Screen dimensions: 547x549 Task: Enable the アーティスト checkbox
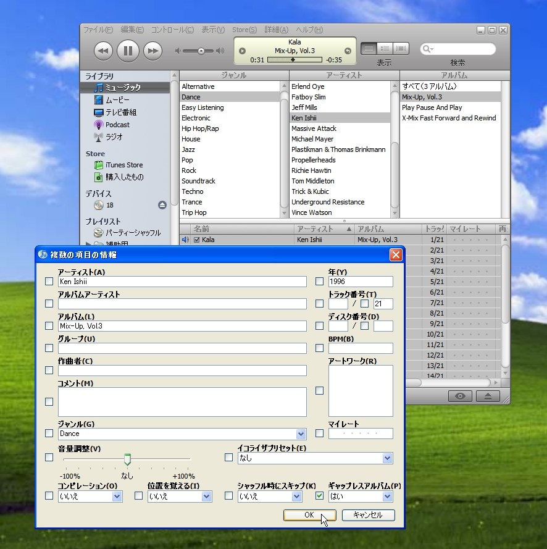(x=49, y=282)
